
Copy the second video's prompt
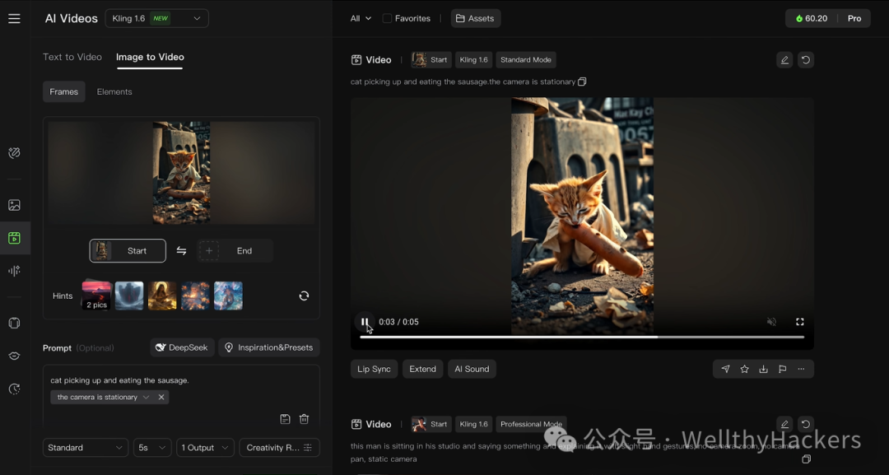pyautogui.click(x=806, y=459)
